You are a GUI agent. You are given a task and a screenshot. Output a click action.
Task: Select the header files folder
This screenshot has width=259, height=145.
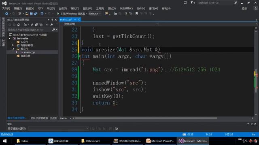click(24, 42)
